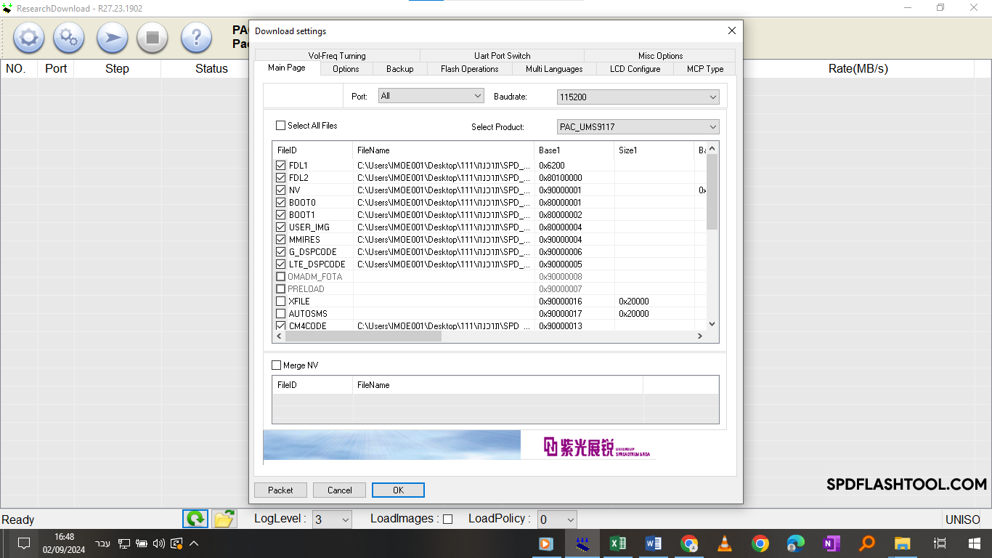The image size is (992, 558).
Task: Uncheck the BOOT0 checkbox
Action: pos(280,203)
